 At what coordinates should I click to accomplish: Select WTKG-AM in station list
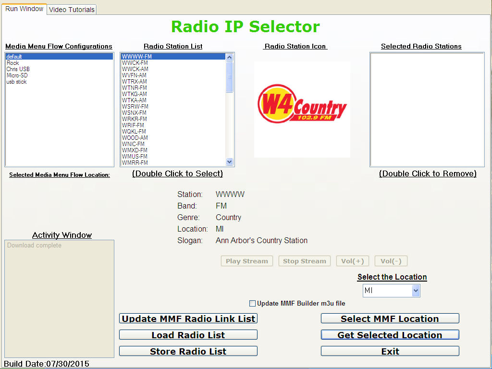click(x=173, y=94)
